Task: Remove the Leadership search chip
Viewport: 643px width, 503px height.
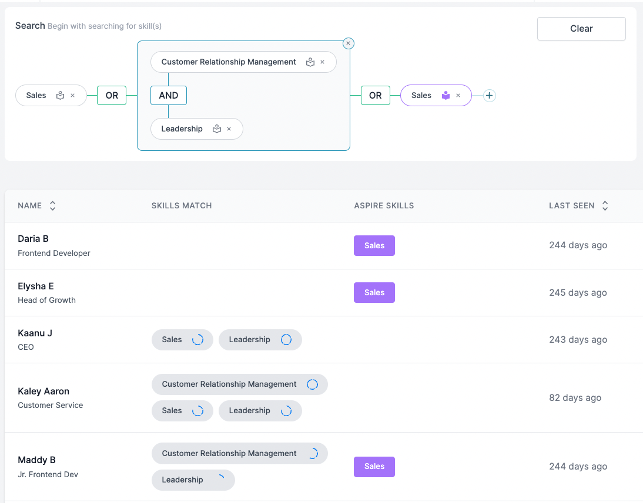Action: (x=229, y=129)
